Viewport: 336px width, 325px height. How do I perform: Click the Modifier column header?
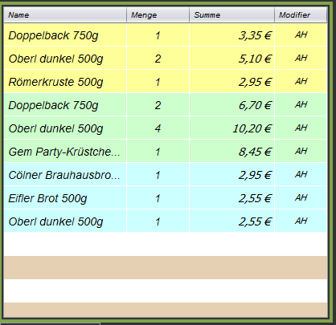(x=301, y=15)
